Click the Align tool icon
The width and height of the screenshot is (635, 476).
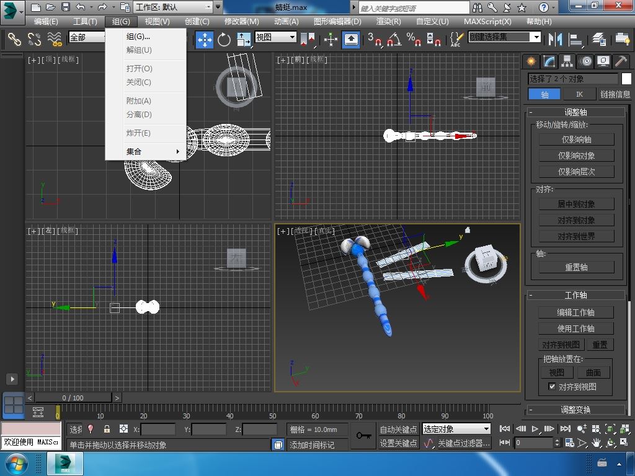pyautogui.click(x=575, y=39)
